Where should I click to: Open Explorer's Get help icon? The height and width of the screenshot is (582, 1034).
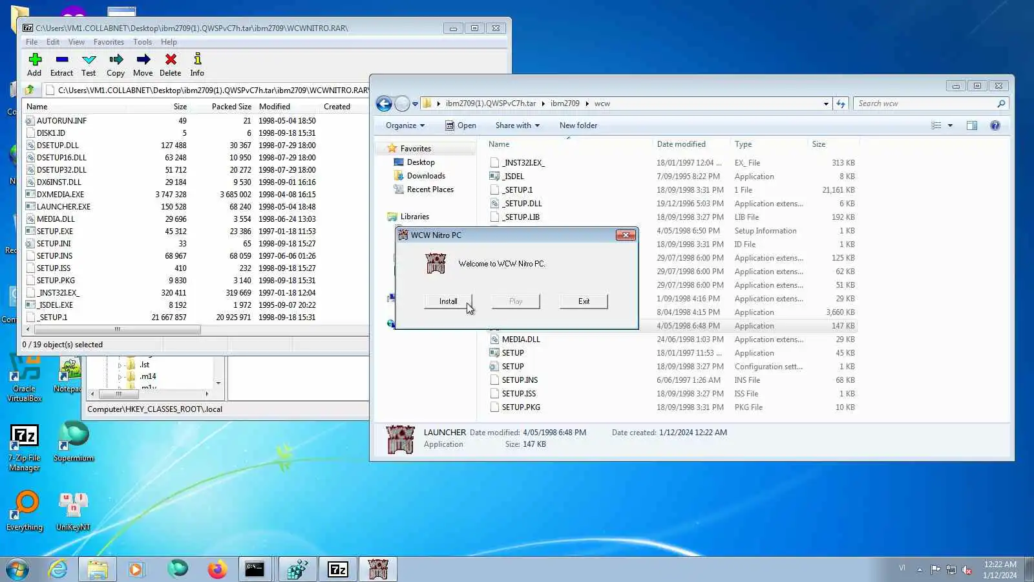(995, 125)
